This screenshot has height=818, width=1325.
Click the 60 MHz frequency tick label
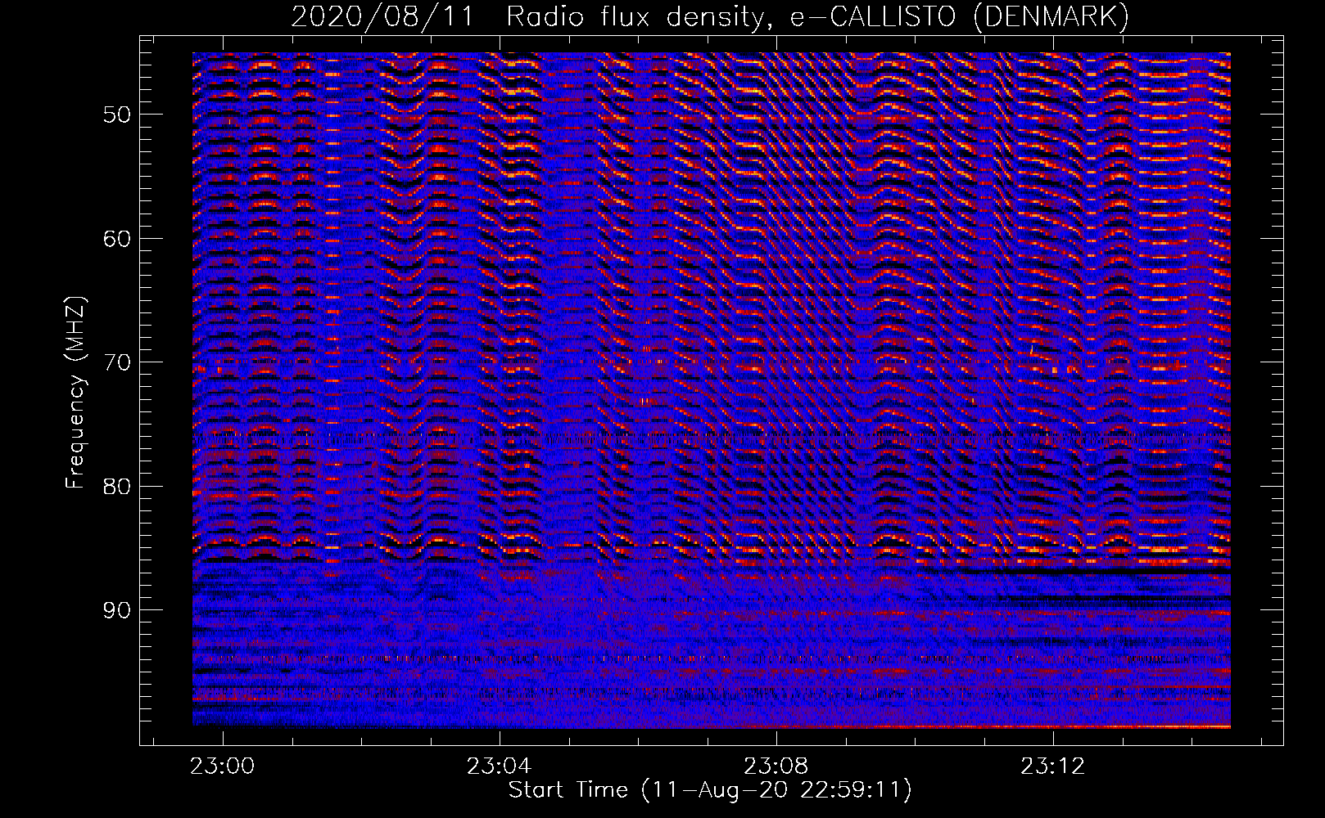point(117,239)
